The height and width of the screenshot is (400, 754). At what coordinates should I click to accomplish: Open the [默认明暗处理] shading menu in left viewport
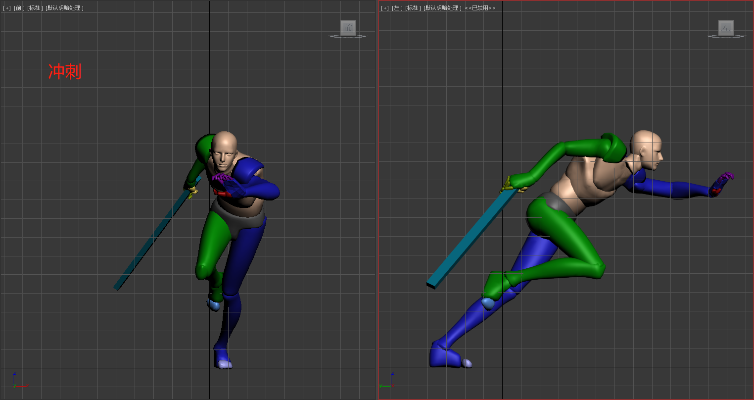[x=442, y=8]
